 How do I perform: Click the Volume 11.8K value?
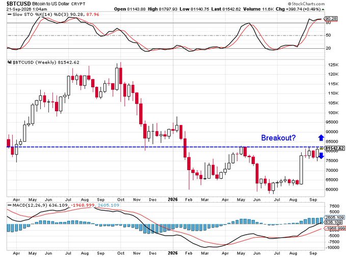258,9
